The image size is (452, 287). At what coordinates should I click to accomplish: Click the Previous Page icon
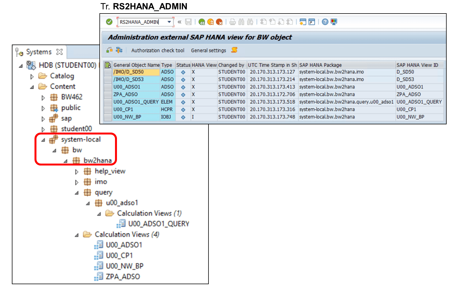click(272, 22)
